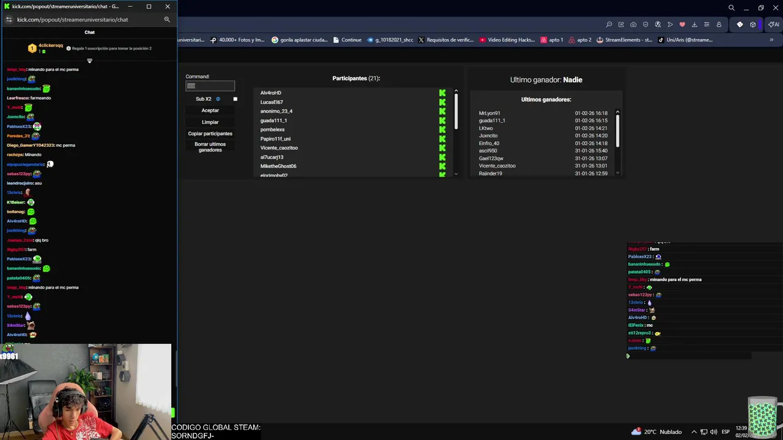Click the zoom magnifier in popout chat address bar
783x440 pixels.
click(x=167, y=20)
